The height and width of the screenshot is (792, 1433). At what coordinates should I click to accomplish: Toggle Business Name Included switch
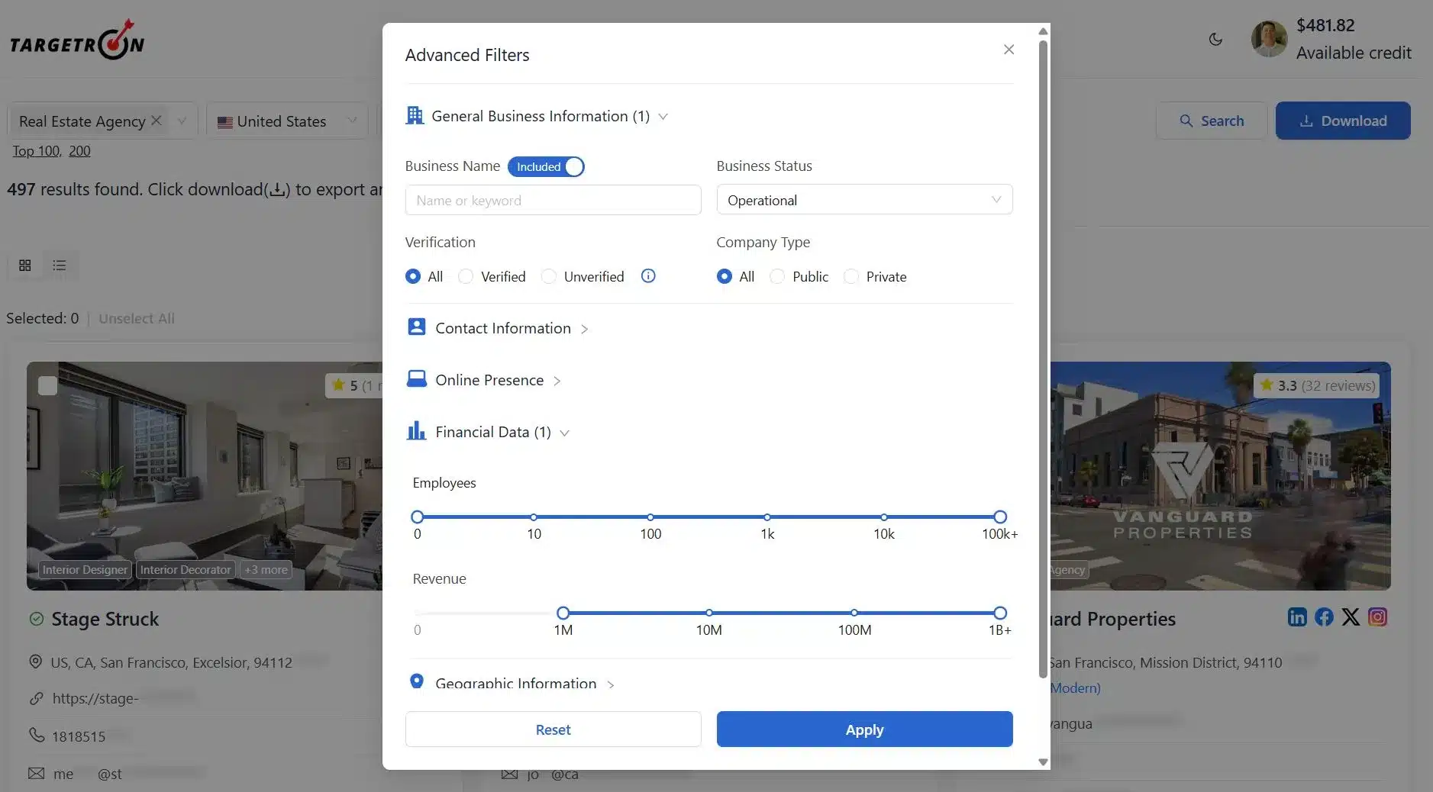click(546, 166)
